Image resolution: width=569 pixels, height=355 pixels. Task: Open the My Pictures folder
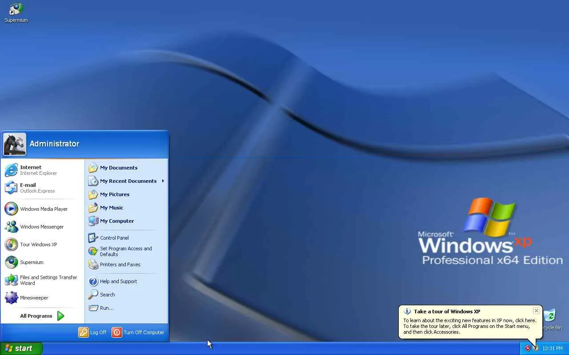point(126,194)
